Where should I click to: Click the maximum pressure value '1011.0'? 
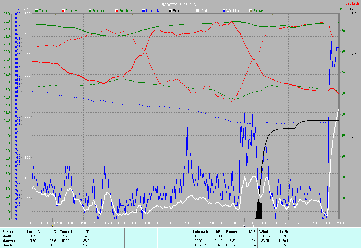coord(217,241)
